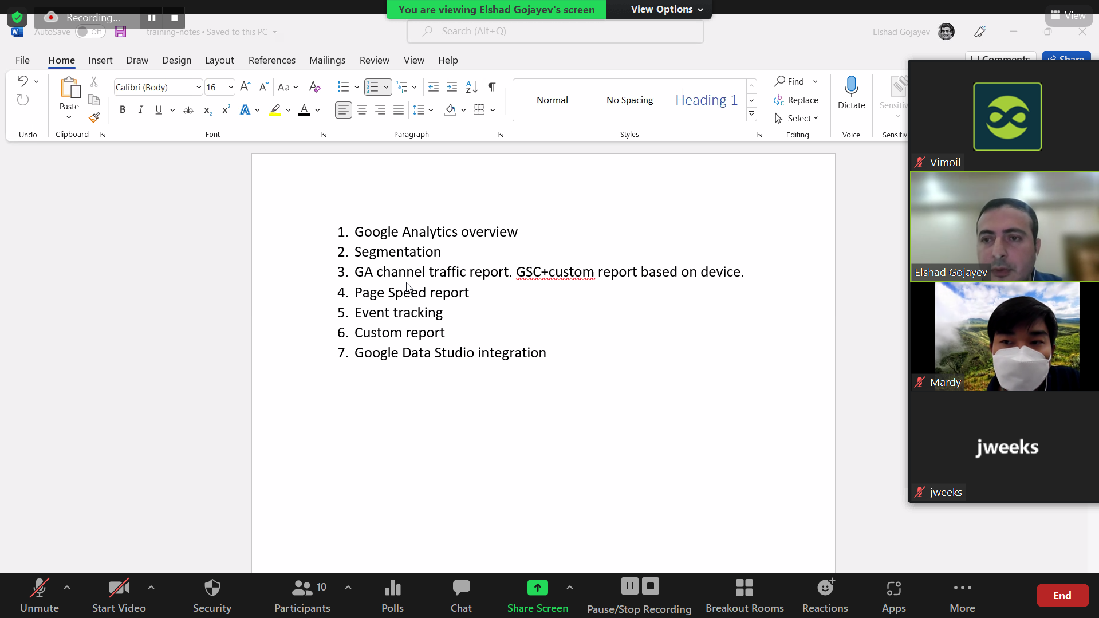This screenshot has height=618, width=1099.
Task: Click the Replace button
Action: click(x=796, y=100)
